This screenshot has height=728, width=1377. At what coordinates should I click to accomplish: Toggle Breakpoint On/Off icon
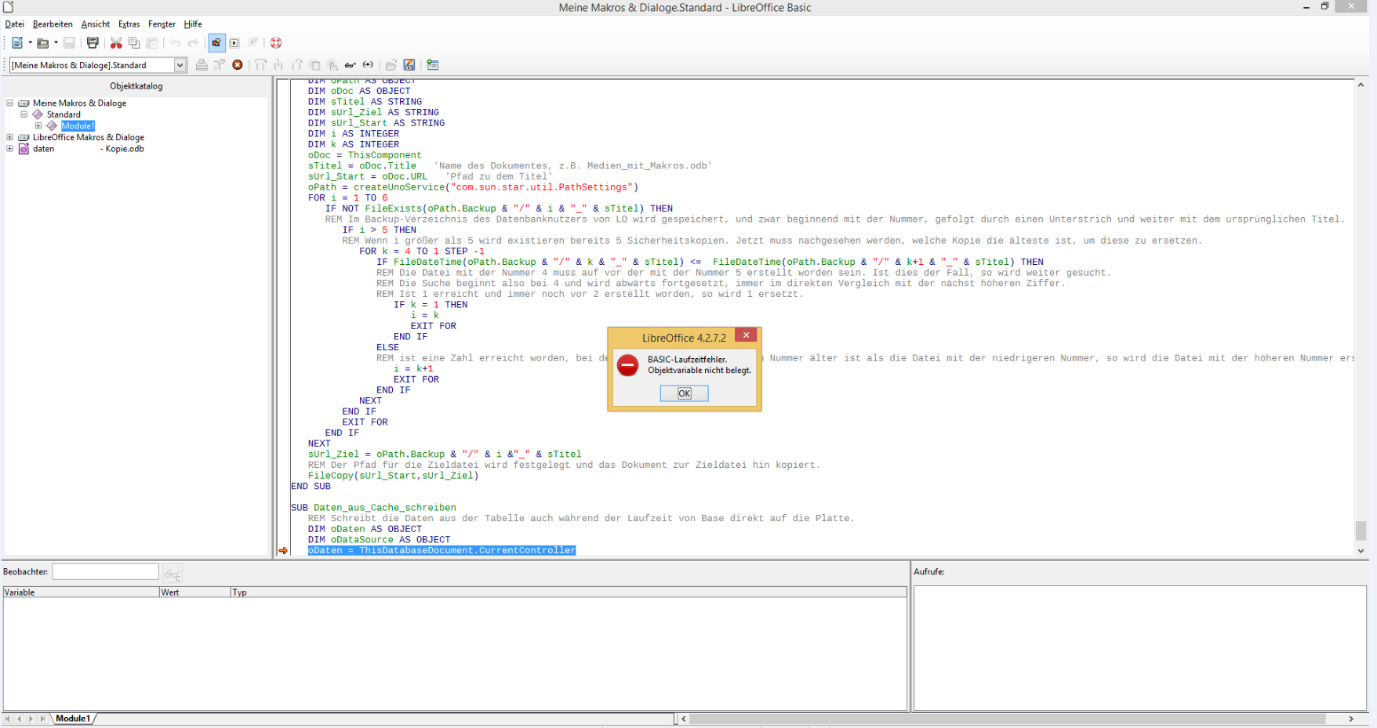[x=314, y=65]
